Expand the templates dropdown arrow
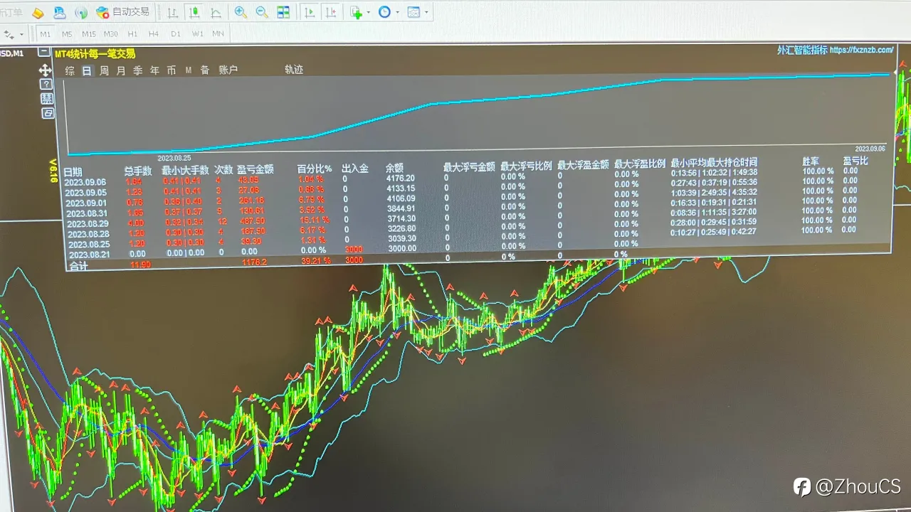 pos(426,12)
